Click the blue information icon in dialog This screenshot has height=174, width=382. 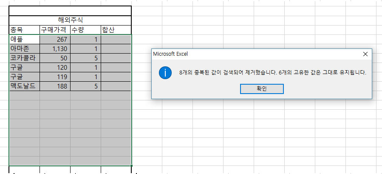coord(165,73)
